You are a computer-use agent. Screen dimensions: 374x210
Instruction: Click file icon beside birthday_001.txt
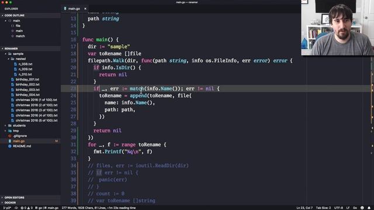(x=12, y=79)
